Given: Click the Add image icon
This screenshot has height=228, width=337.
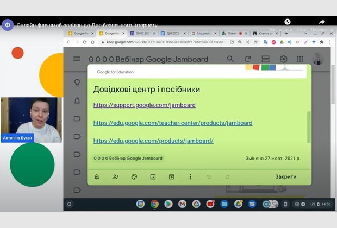Looking at the screenshot, I should (x=153, y=177).
